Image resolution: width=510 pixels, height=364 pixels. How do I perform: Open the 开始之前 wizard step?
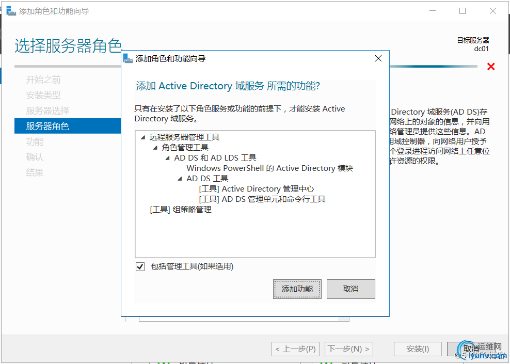pos(43,80)
